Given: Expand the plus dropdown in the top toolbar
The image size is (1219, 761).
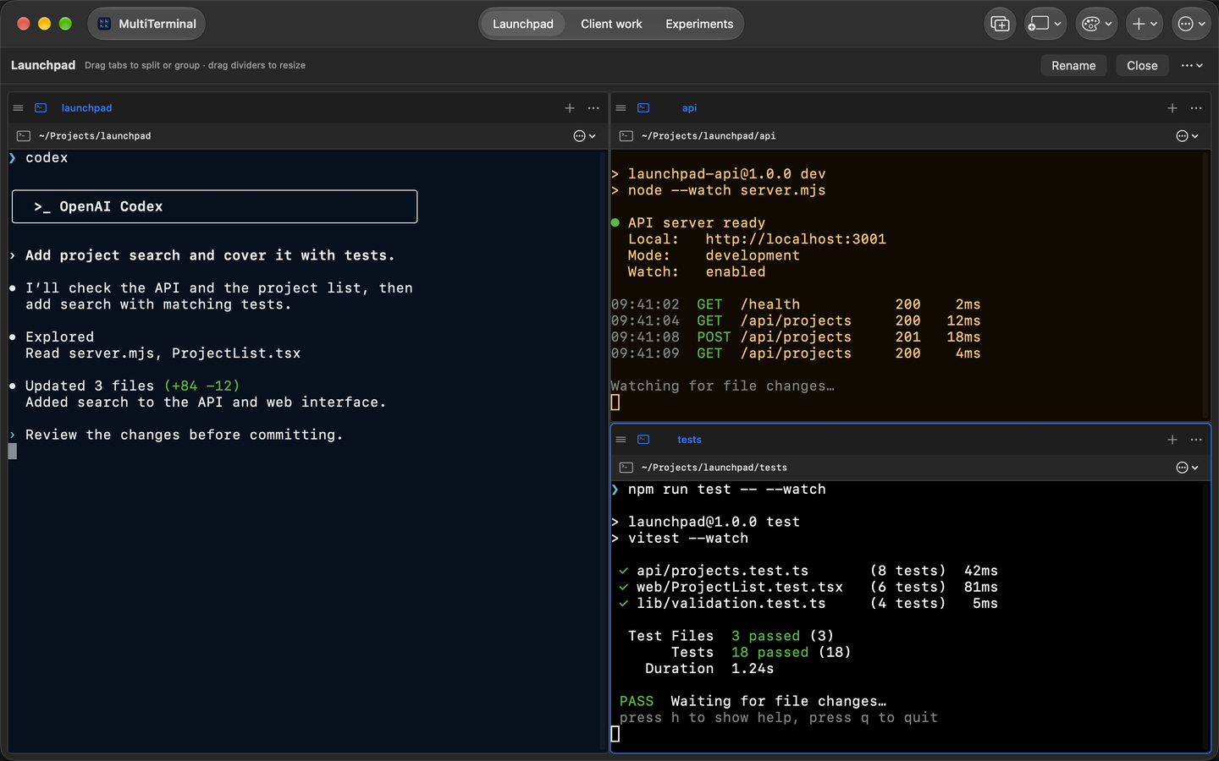Looking at the screenshot, I should (1145, 24).
